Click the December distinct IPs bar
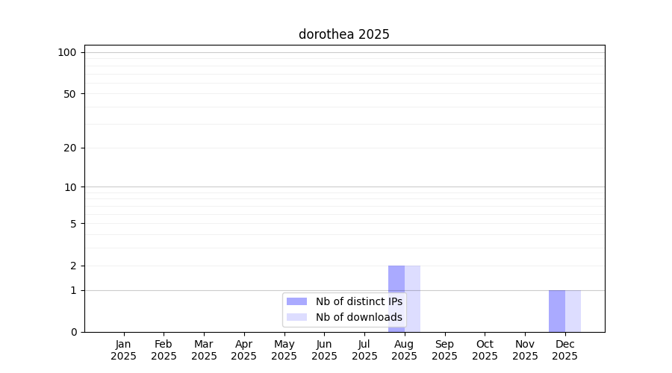 click(557, 311)
